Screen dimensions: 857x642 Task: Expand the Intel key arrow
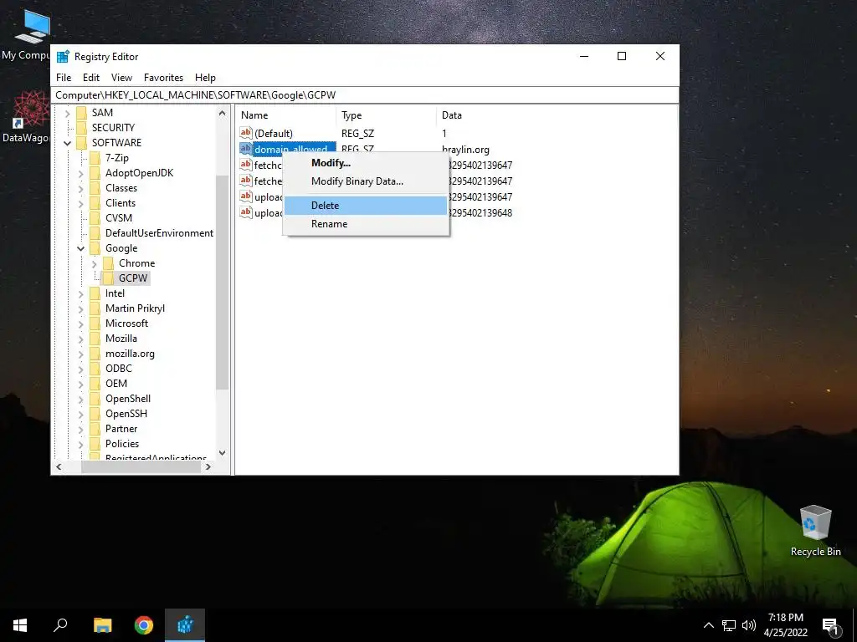click(81, 293)
